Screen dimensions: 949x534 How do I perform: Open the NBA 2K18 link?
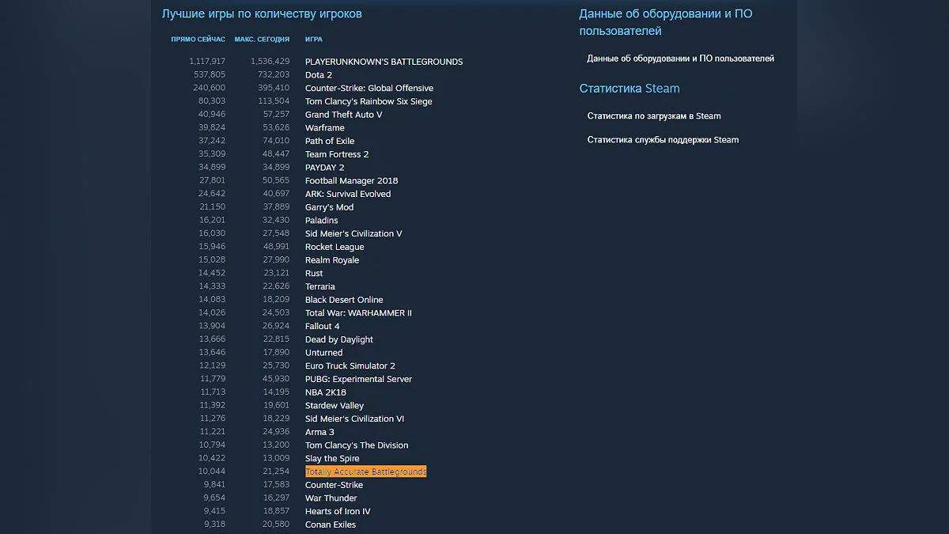pos(326,392)
